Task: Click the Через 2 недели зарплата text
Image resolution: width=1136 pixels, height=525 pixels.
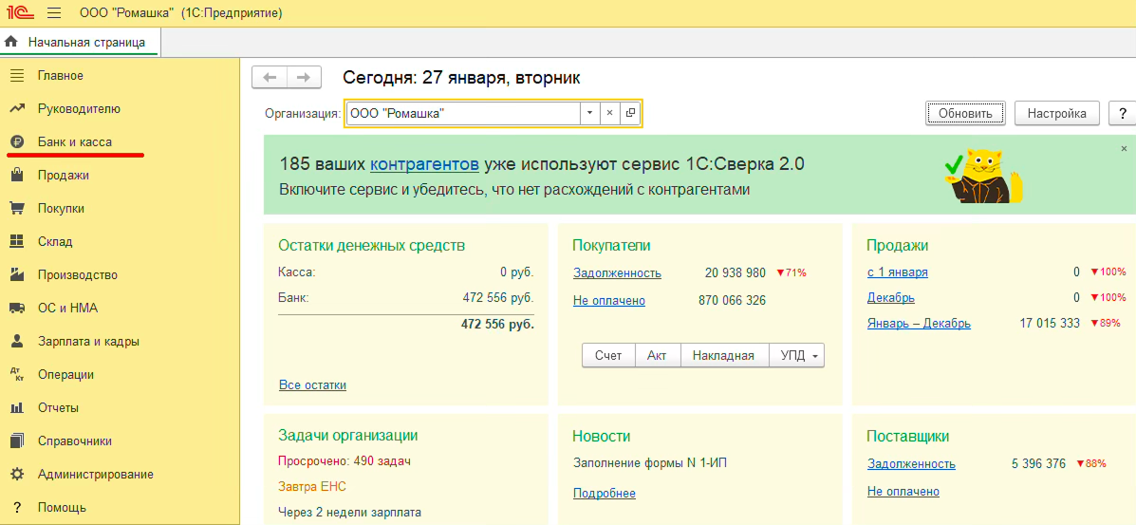Action: (x=349, y=513)
